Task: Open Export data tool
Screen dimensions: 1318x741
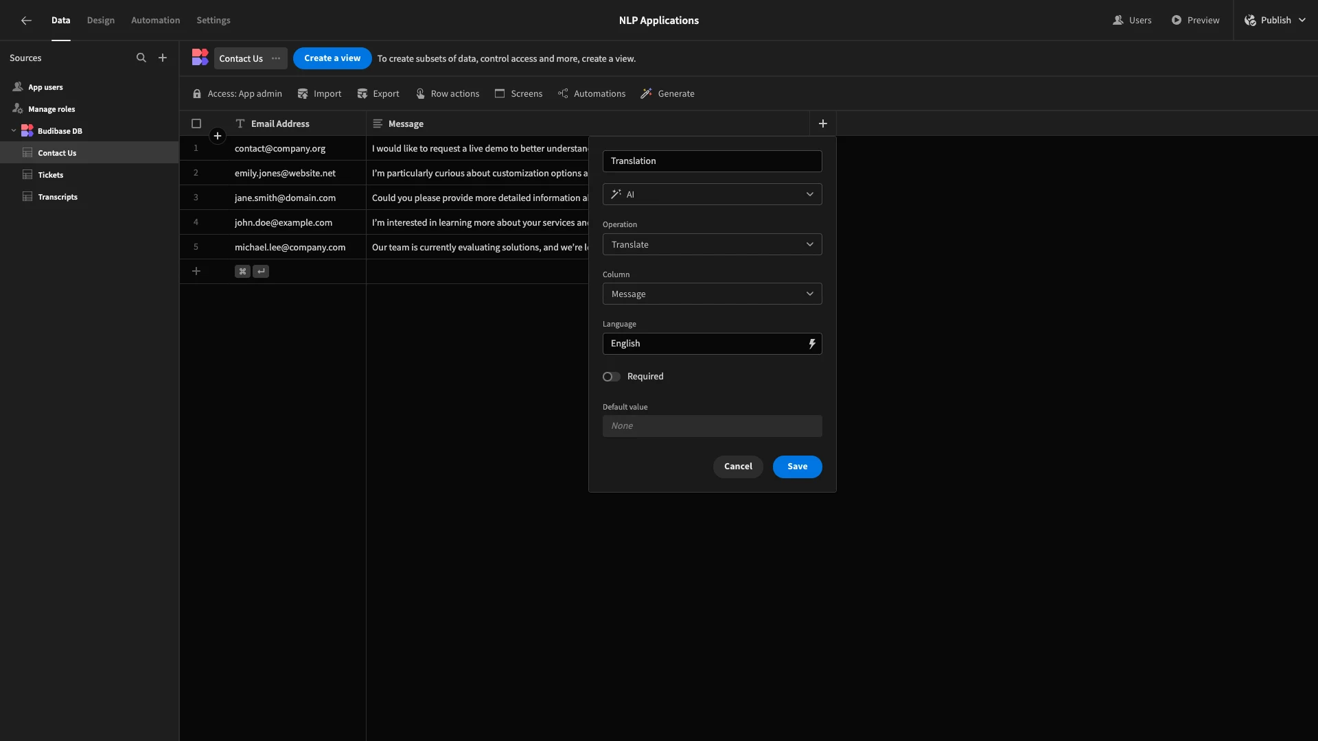Action: click(x=378, y=94)
